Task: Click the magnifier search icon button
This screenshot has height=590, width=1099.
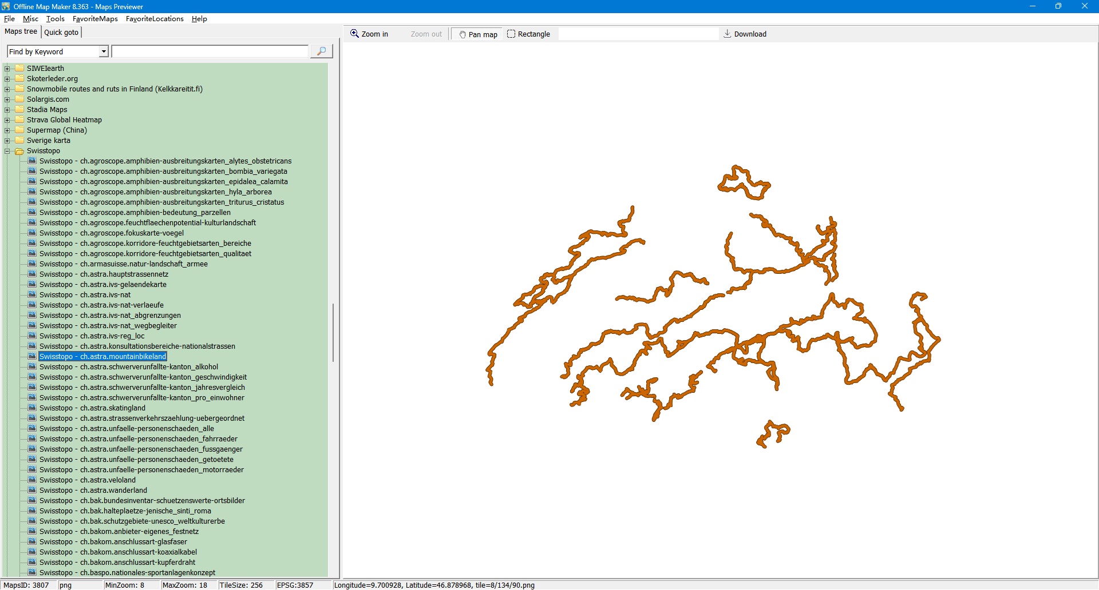Action: pos(321,51)
